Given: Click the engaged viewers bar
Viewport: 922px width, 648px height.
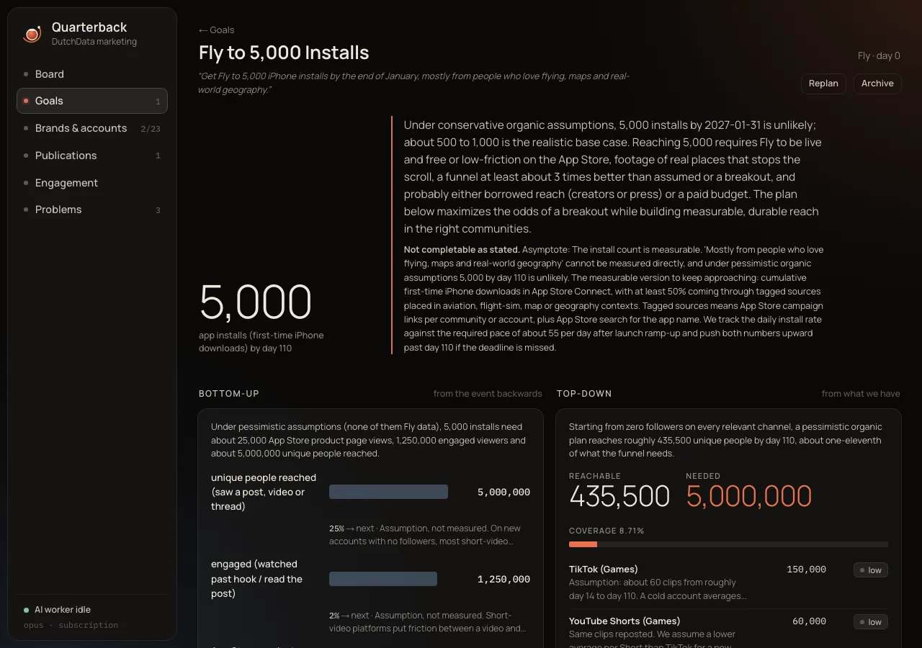Looking at the screenshot, I should [x=383, y=579].
